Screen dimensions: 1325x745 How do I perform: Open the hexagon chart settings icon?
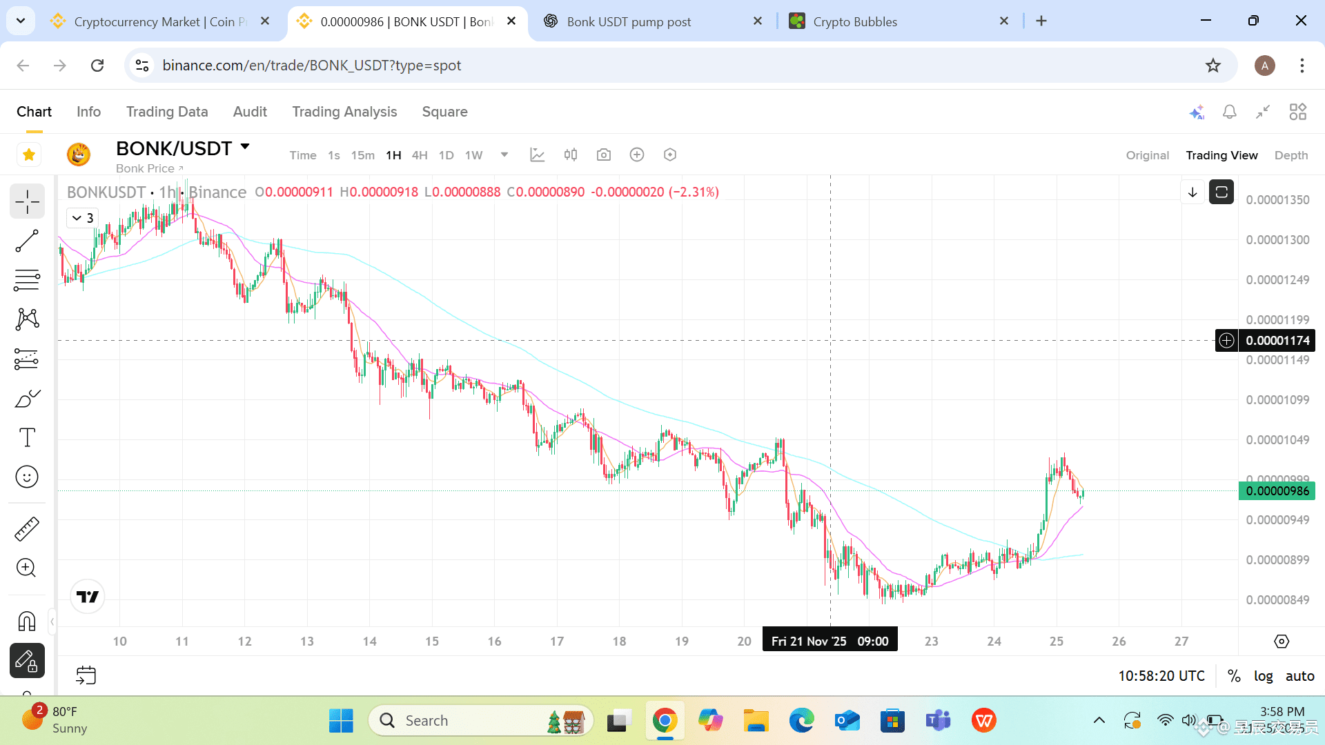tap(670, 155)
